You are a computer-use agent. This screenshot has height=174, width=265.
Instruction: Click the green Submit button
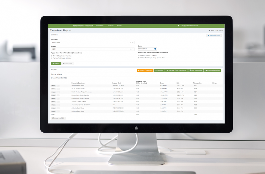(x=56, y=64)
